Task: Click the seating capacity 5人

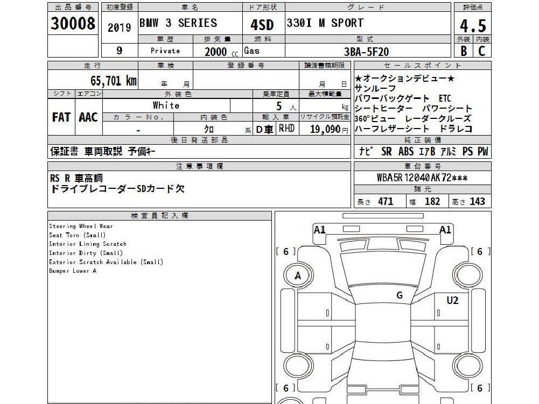Action: click(x=286, y=107)
